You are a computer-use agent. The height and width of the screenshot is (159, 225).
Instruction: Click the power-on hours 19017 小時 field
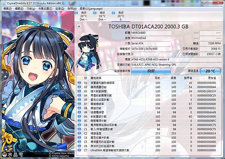(x=210, y=54)
